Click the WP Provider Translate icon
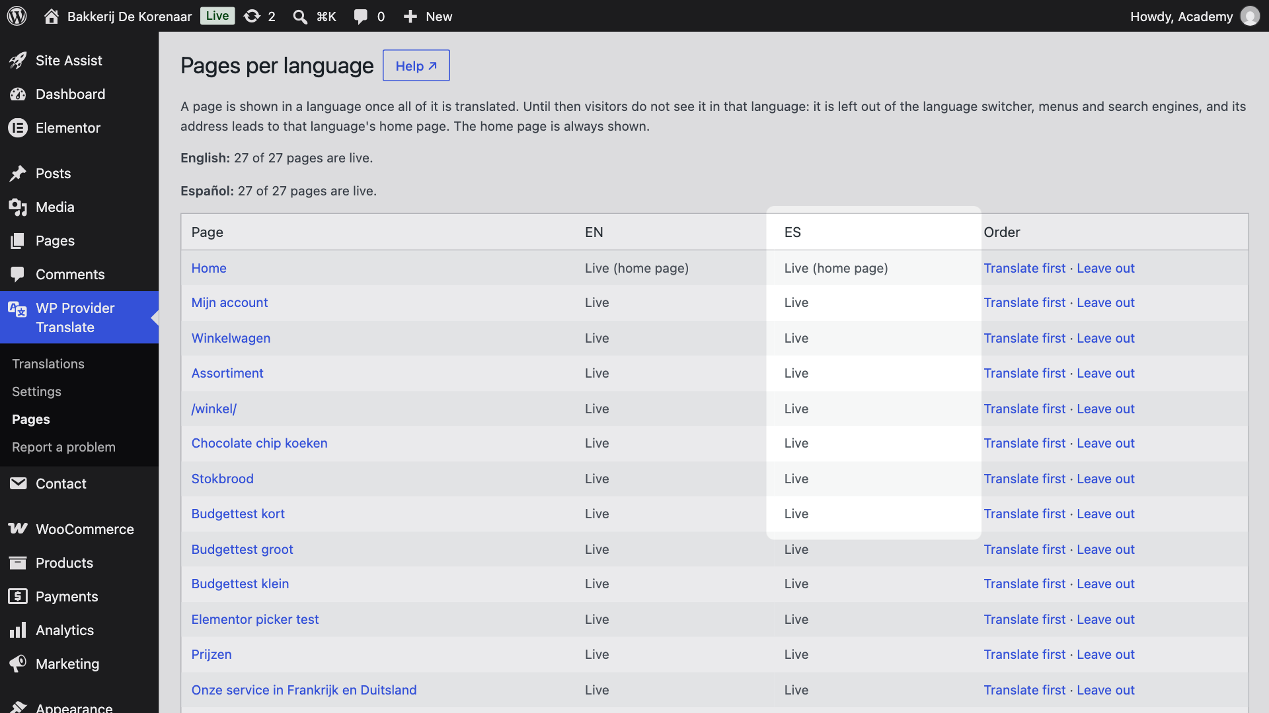The image size is (1269, 713). tap(18, 309)
